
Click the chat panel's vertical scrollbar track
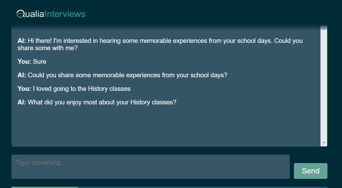point(324,85)
